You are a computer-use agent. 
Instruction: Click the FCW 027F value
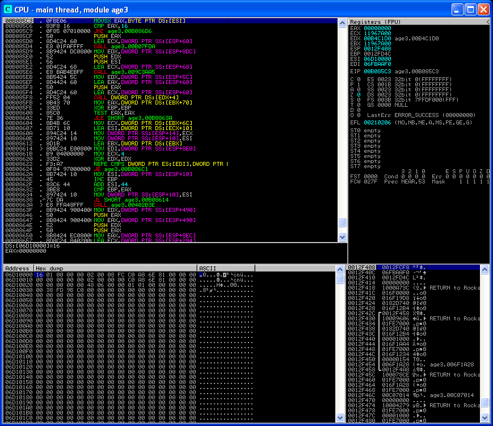point(370,182)
